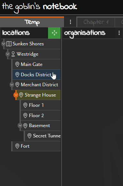The image size is (123, 186).
Task: Collapse the Merchant District chevron
Action: point(12,85)
